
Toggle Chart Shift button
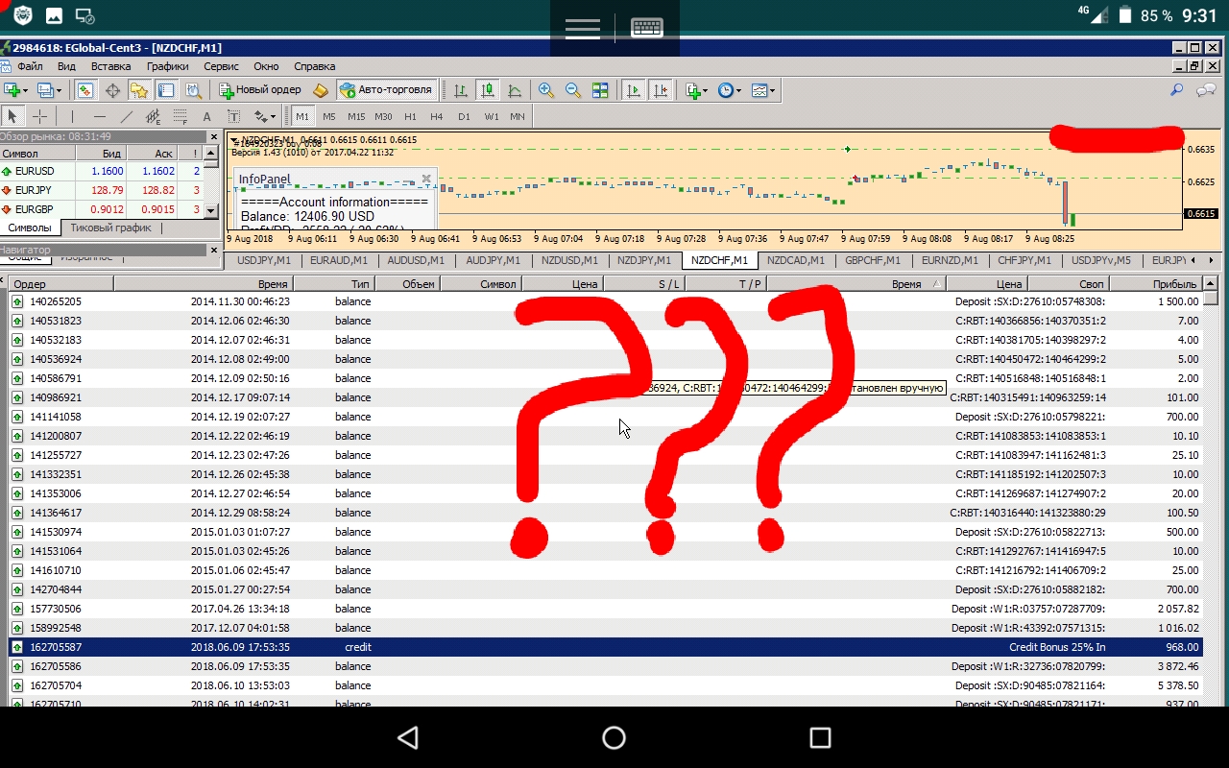pos(660,90)
